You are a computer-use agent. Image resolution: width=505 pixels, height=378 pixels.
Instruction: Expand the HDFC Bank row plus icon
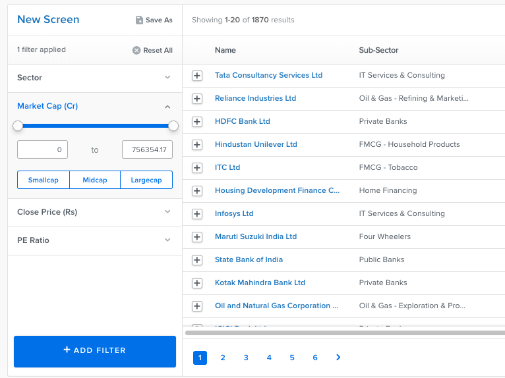click(197, 122)
